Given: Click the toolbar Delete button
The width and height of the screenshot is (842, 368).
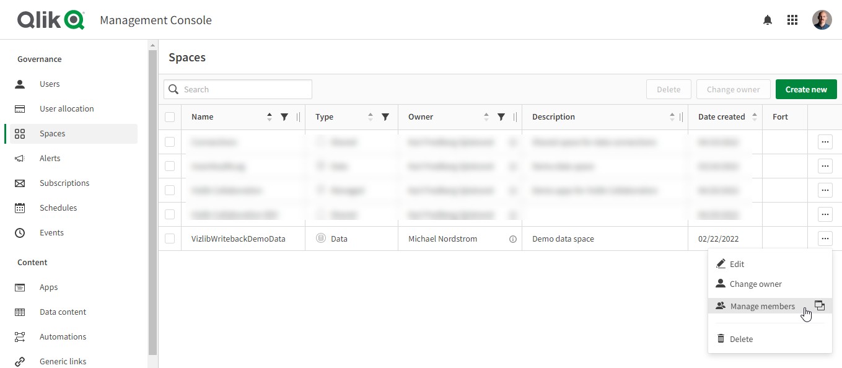Looking at the screenshot, I should coord(669,89).
